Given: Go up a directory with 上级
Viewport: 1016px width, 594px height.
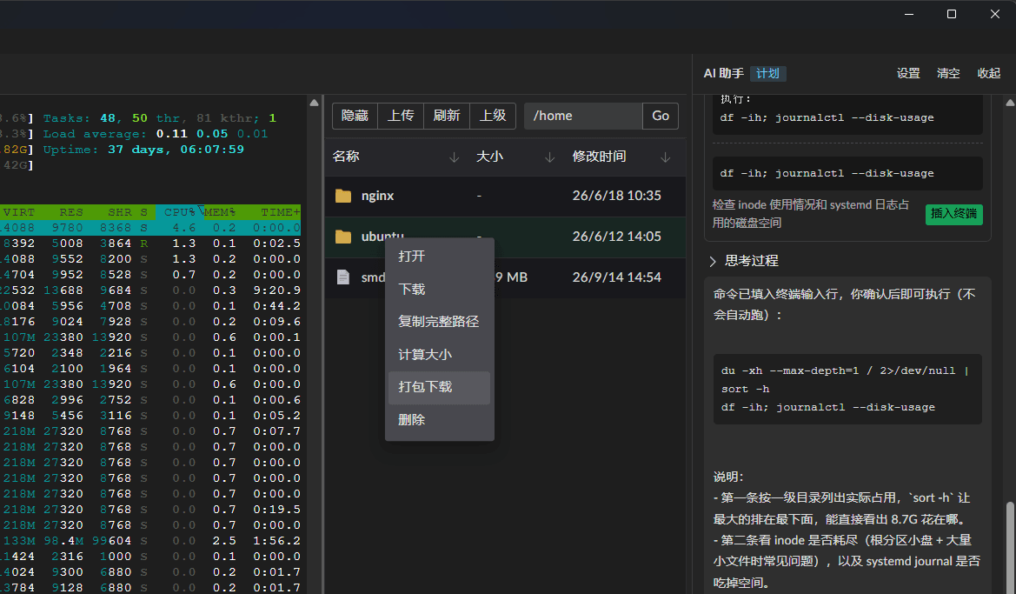Looking at the screenshot, I should [x=493, y=116].
